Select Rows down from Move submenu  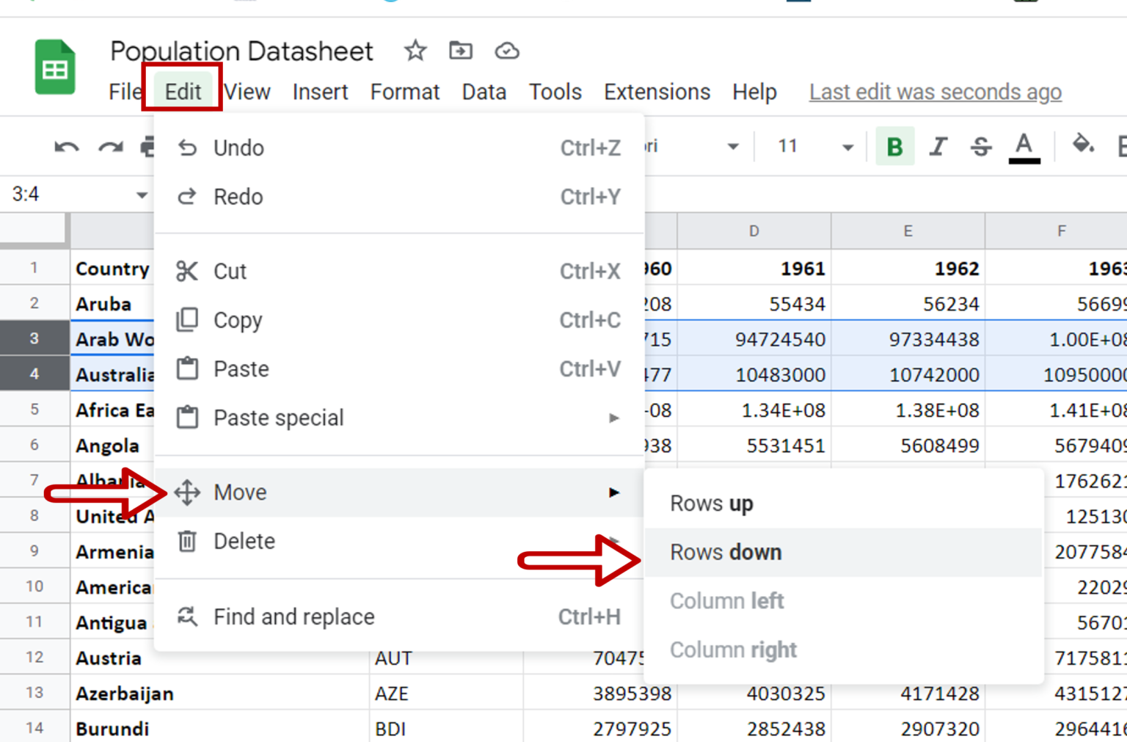725,552
